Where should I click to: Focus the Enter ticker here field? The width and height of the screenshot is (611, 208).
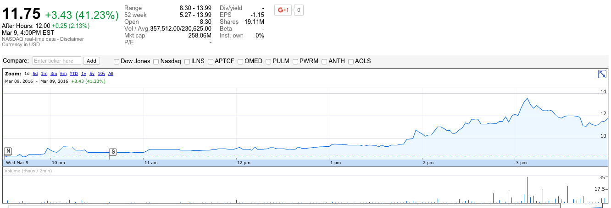[x=57, y=61]
